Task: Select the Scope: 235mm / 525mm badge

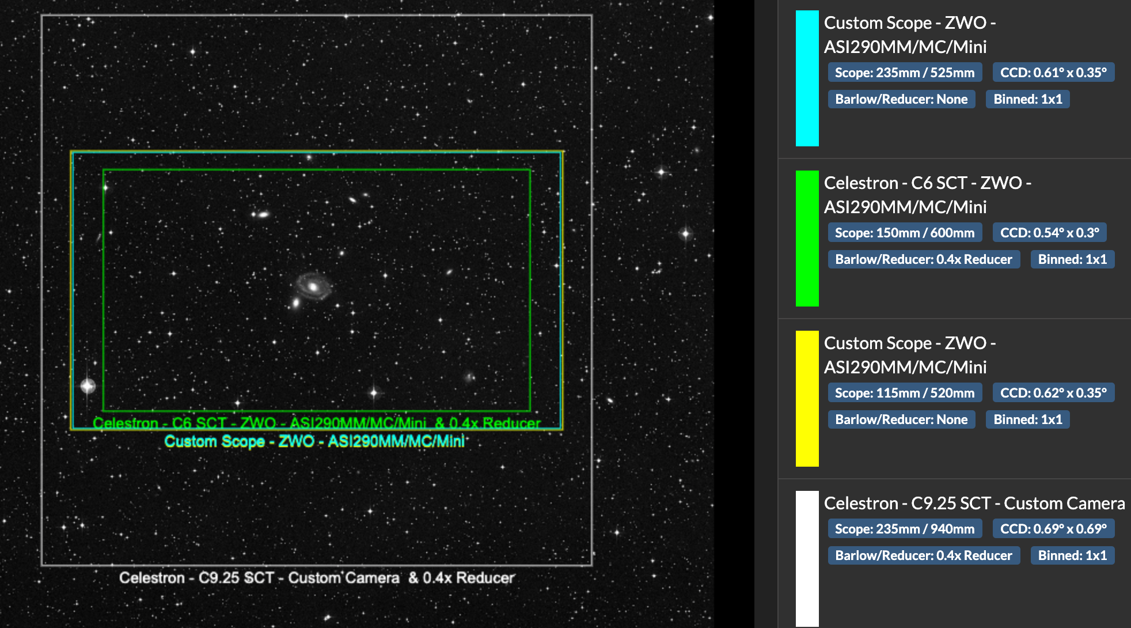Action: tap(905, 73)
